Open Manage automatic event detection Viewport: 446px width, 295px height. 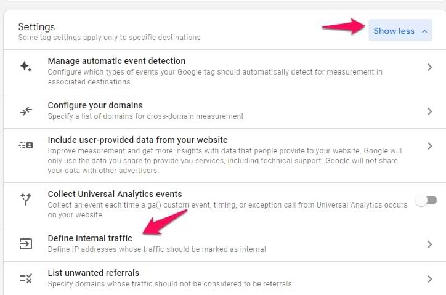(x=116, y=61)
